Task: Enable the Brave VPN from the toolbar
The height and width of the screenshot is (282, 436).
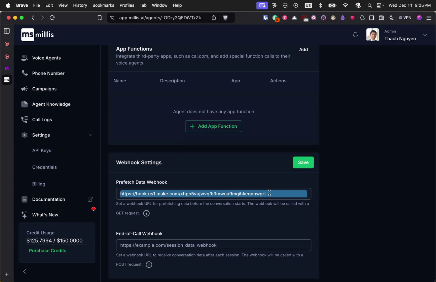Action: click(x=405, y=18)
